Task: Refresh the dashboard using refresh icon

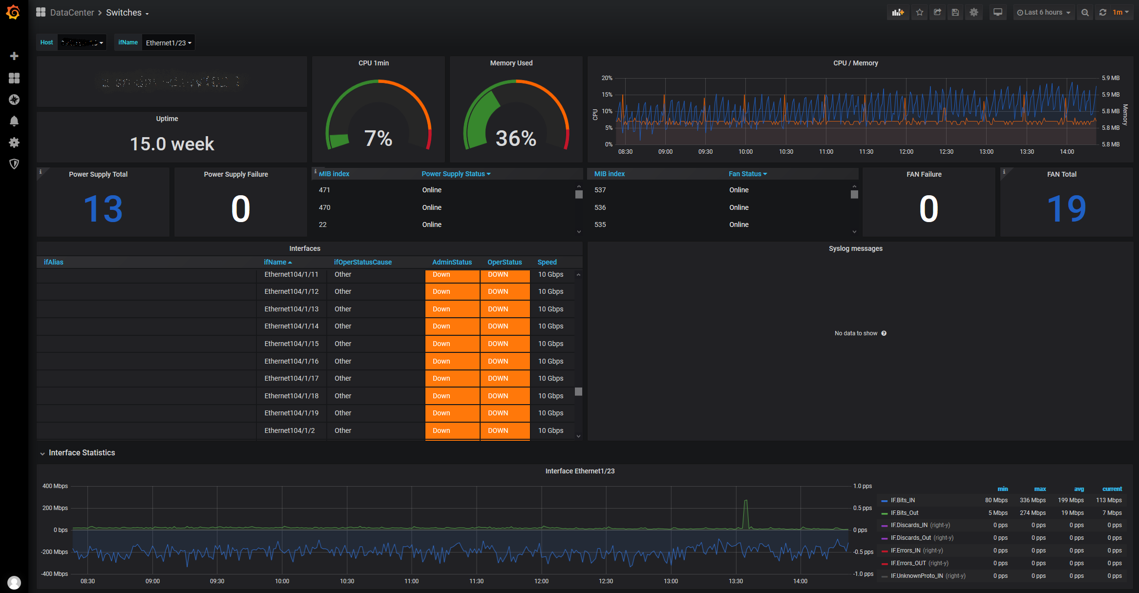Action: pos(1103,13)
